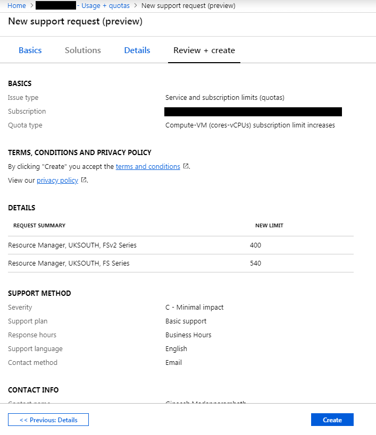Screen dimensions: 376x435
Task: Go to Home in the breadcrumb
Action: [x=16, y=6]
